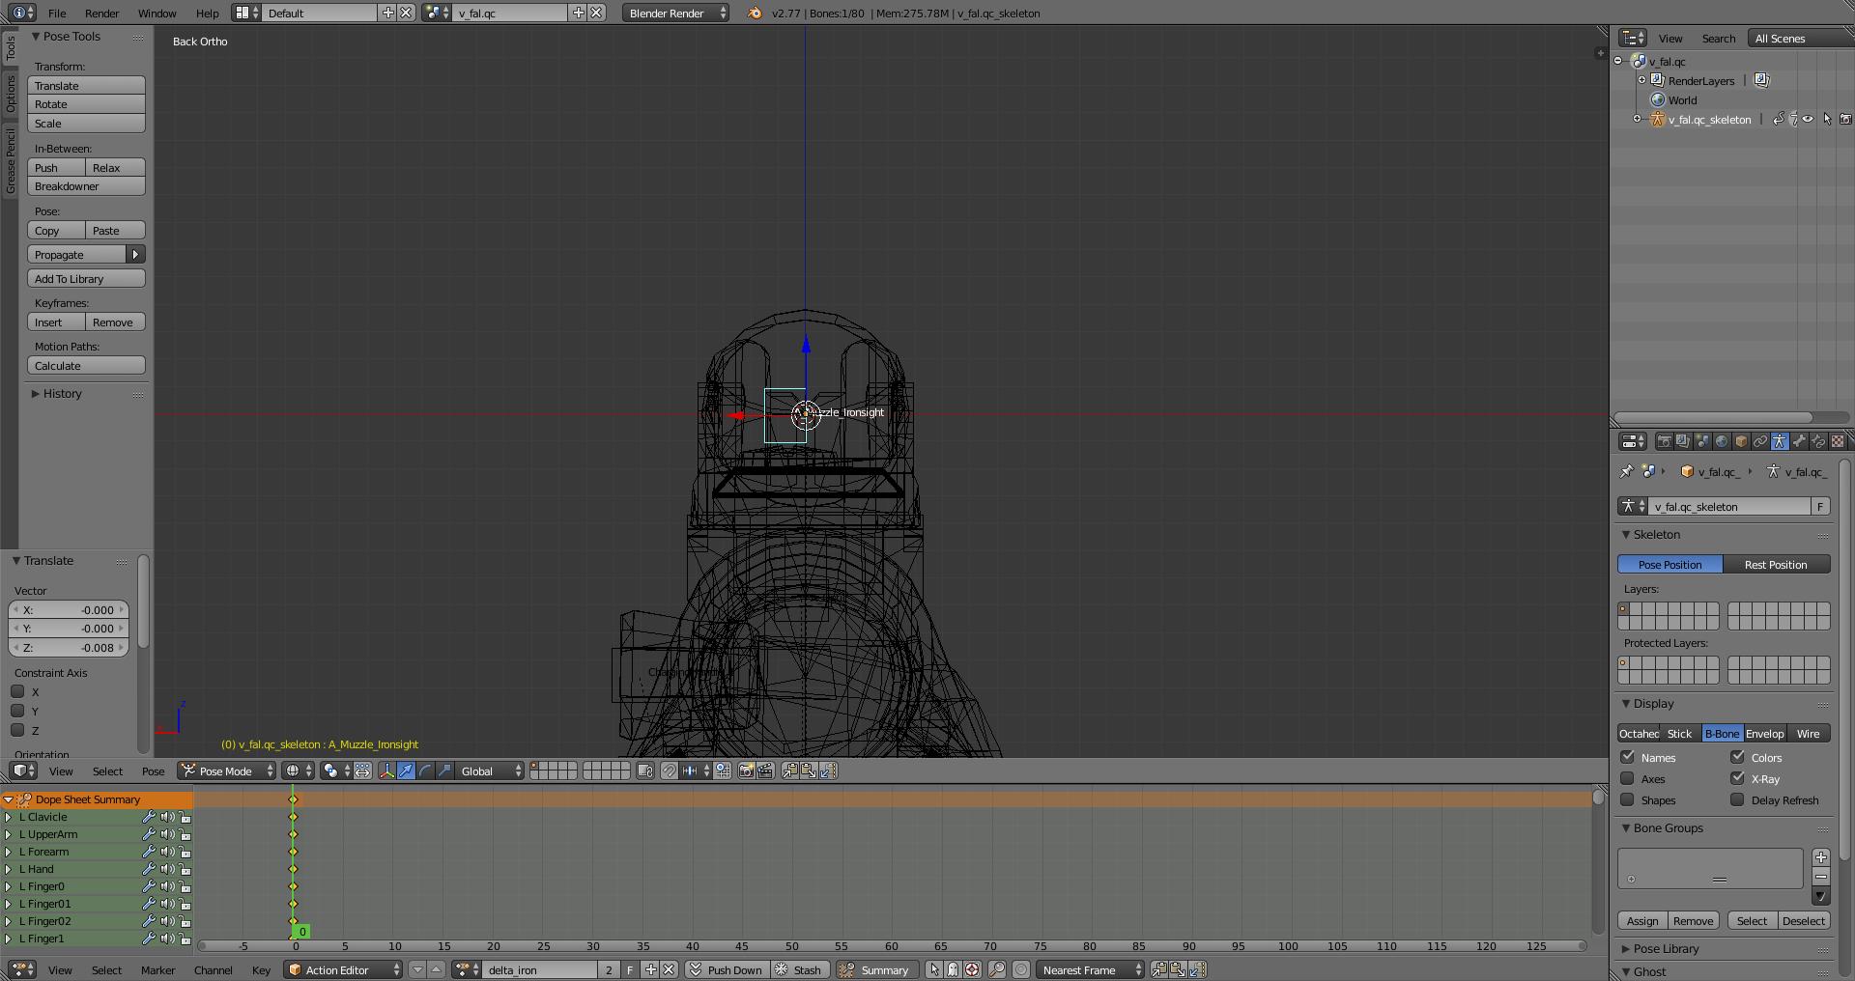
Task: Click the Breakdowner button
Action: (86, 186)
